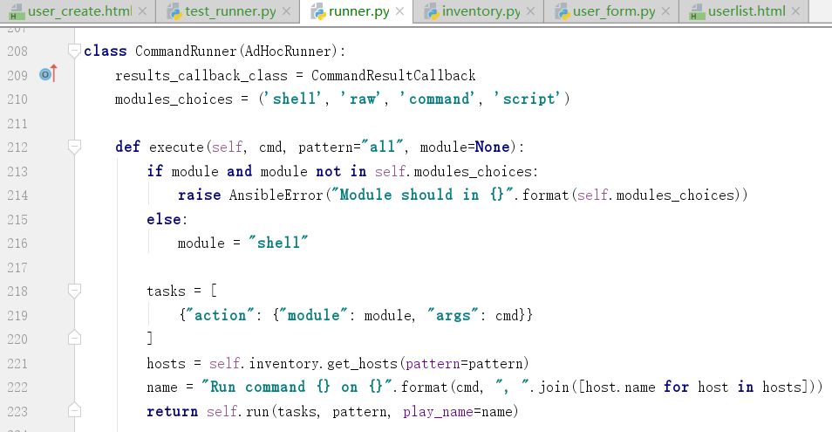This screenshot has height=432, width=832.
Task: Click the "shell" string on line 216
Action: click(x=278, y=243)
